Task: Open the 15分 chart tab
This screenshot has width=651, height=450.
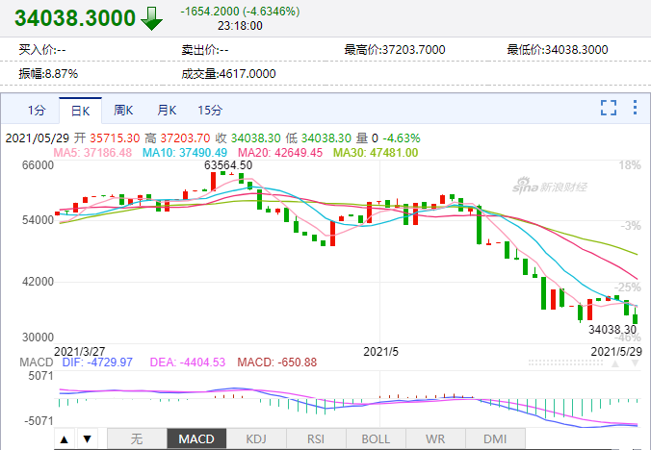Action: (x=210, y=111)
